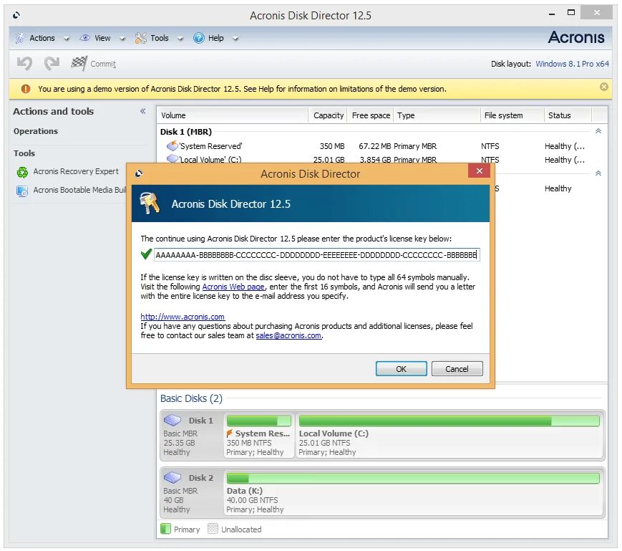This screenshot has height=551, width=622.
Task: Expand the Help menu dropdown arrow
Action: pos(235,39)
